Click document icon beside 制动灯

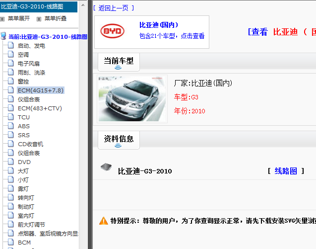[x=11, y=206]
